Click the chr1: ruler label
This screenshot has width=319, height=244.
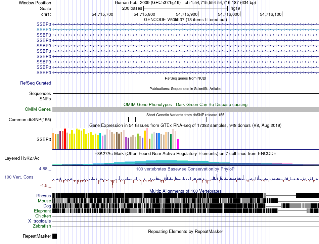pos(46,14)
